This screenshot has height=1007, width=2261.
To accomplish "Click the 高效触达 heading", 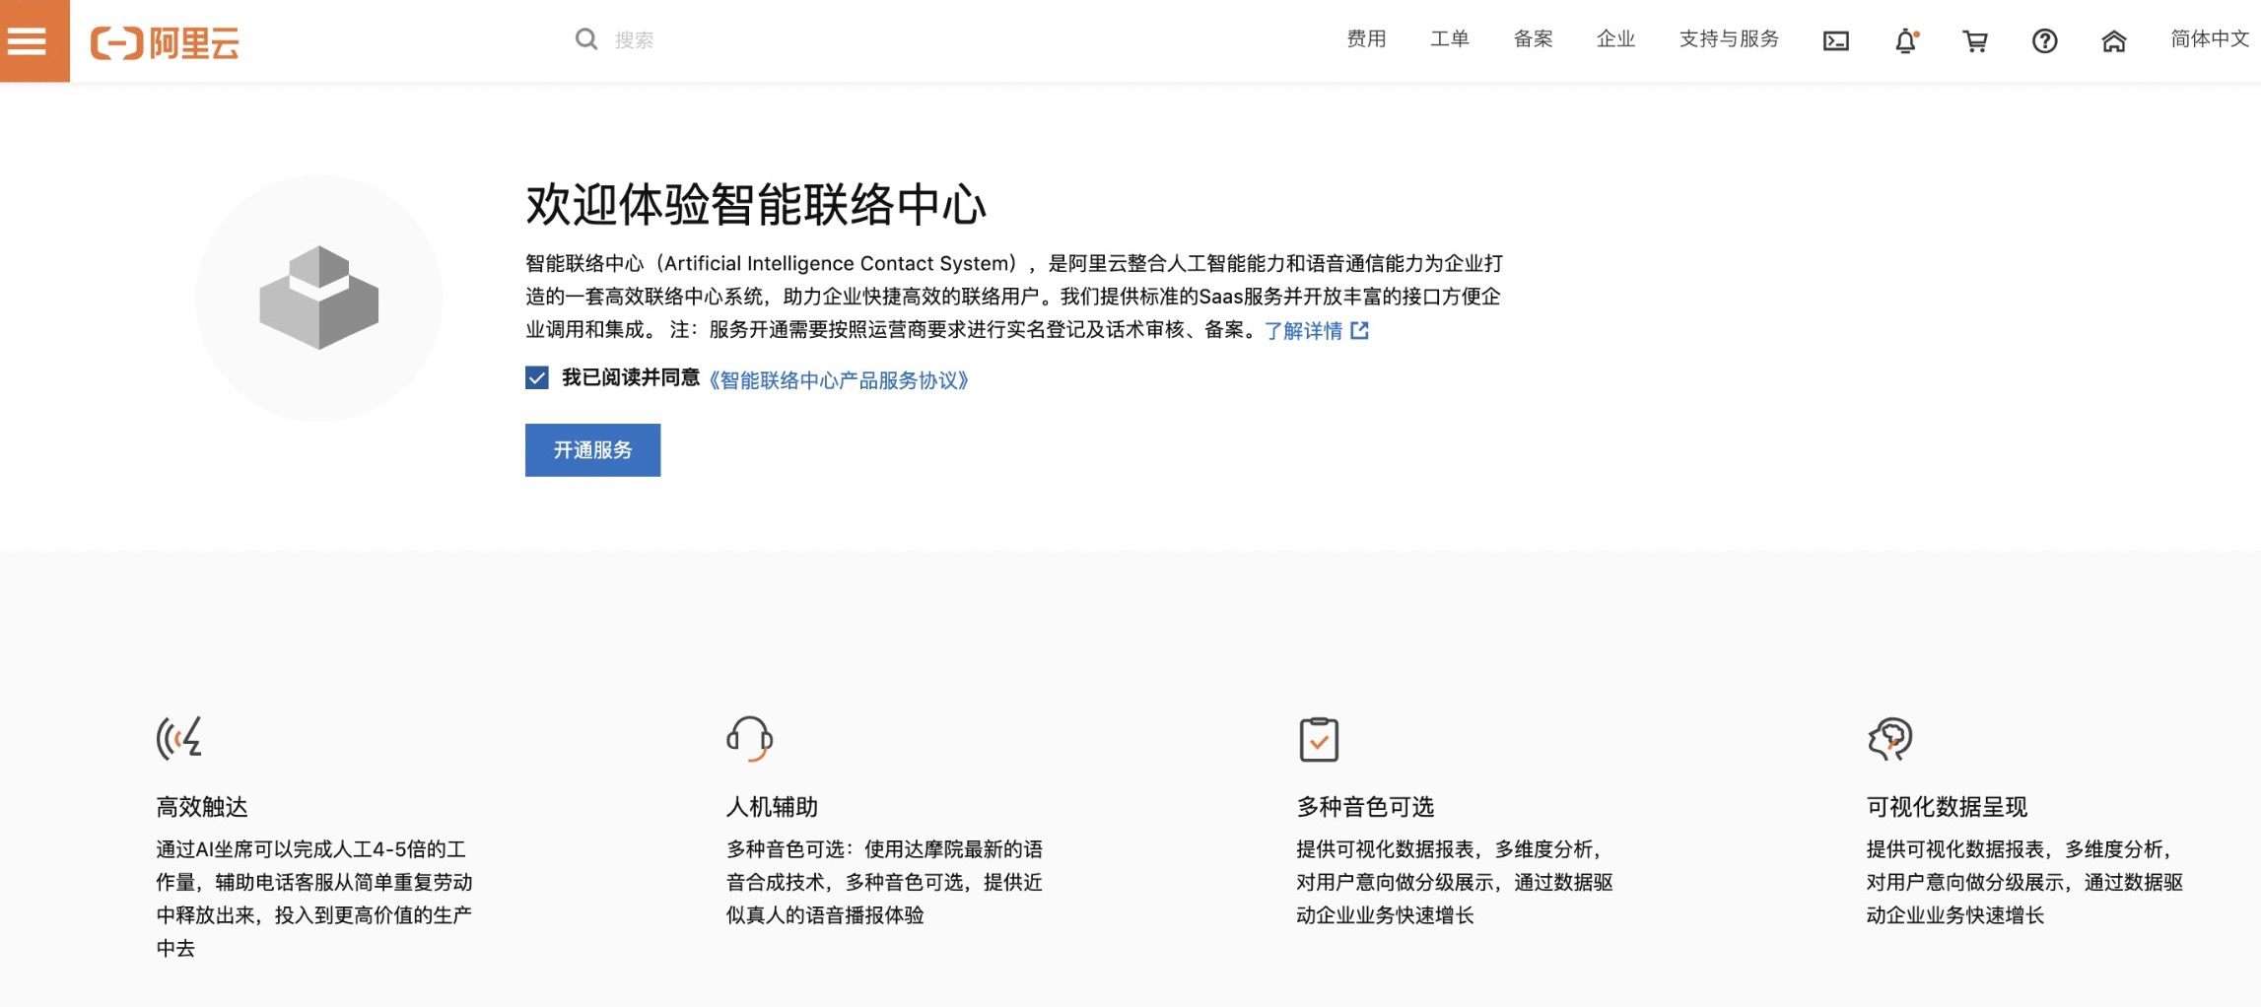I will click(x=202, y=807).
